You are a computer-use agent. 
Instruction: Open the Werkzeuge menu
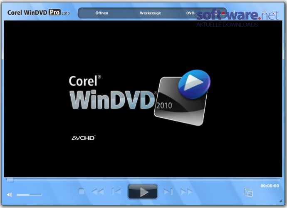pos(150,13)
